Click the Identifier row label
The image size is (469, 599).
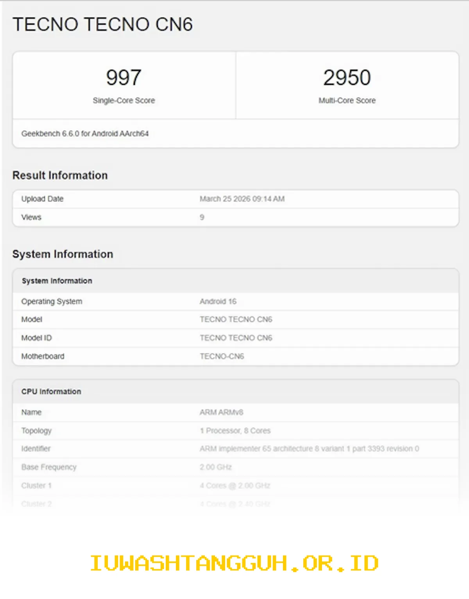click(36, 448)
